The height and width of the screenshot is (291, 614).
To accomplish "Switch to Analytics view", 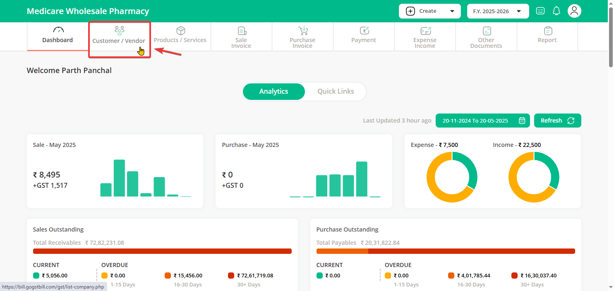I will [273, 92].
